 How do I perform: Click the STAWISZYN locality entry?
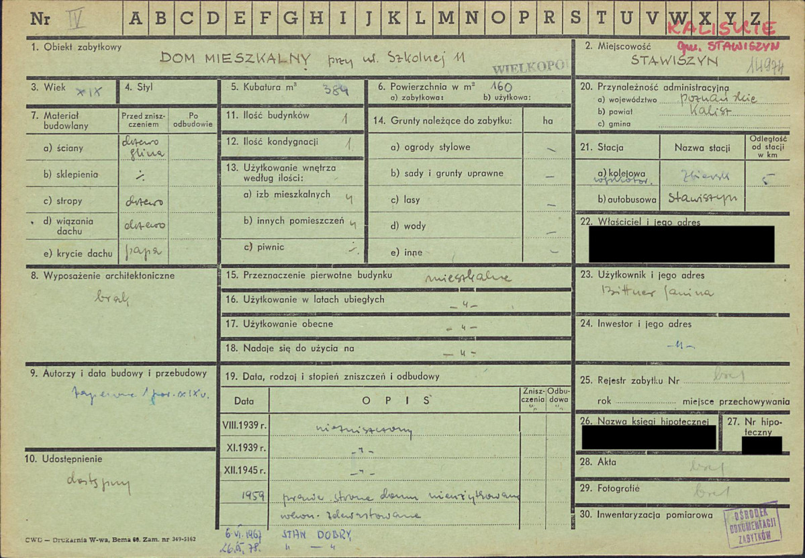click(x=675, y=62)
